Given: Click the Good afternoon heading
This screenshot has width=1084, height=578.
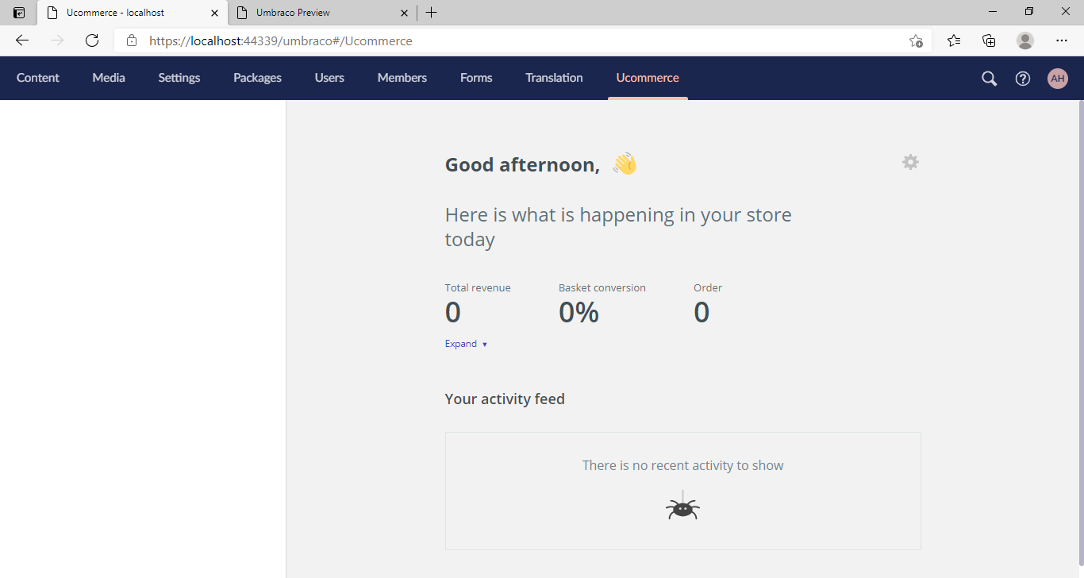Looking at the screenshot, I should point(522,164).
